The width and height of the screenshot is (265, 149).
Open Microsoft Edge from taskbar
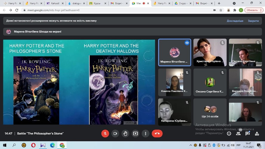click(53, 145)
